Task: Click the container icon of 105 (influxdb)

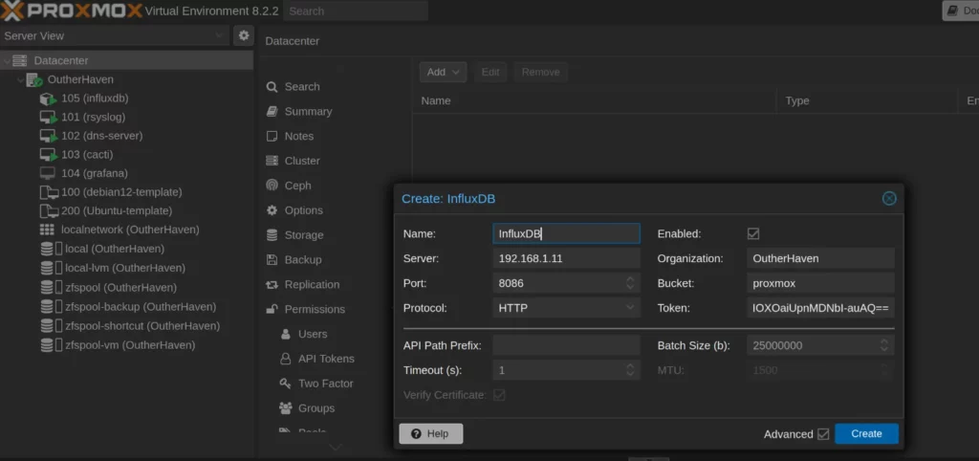Action: click(x=48, y=99)
